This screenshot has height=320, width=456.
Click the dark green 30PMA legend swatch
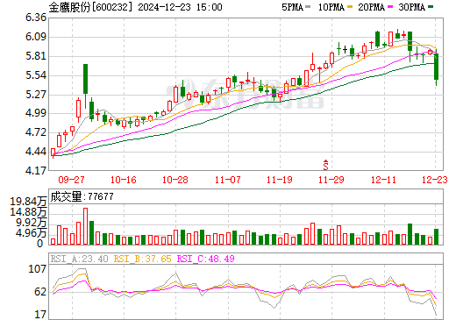click(431, 6)
